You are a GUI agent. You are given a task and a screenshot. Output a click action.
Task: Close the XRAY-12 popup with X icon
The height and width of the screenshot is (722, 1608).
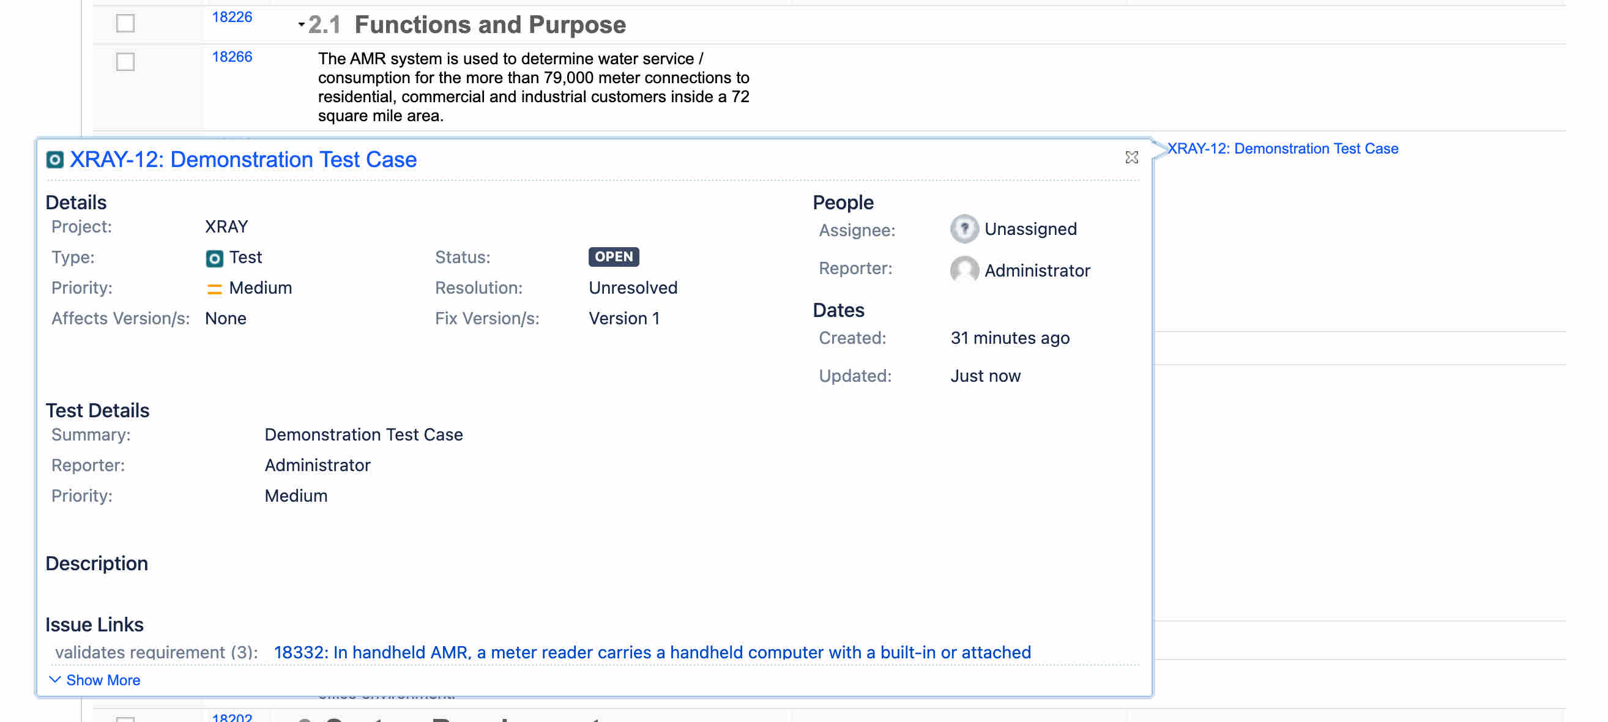point(1131,157)
